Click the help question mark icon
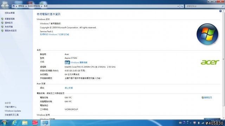Screen dimensions: 225x126 click(x=220, y=11)
